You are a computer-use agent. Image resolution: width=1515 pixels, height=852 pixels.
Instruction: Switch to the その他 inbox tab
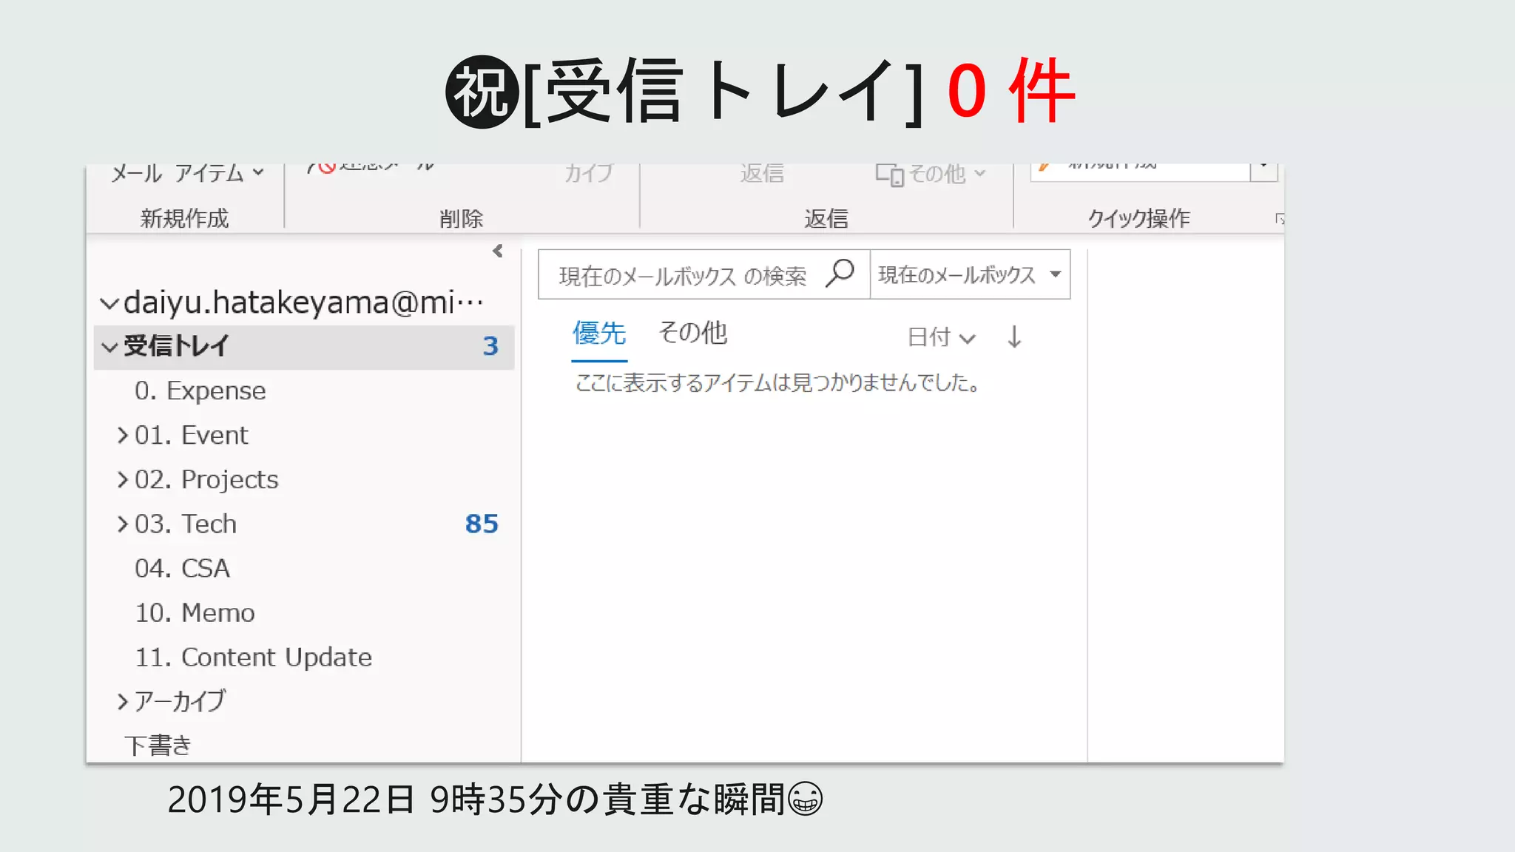(693, 333)
